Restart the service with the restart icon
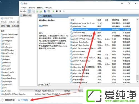The width and height of the screenshot is (139, 104). click(64, 11)
